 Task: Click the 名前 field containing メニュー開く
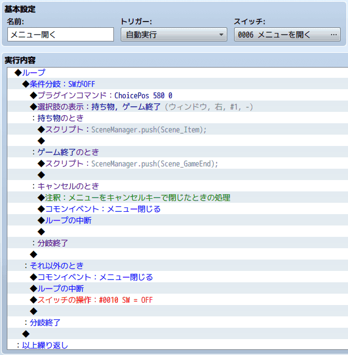click(x=61, y=35)
